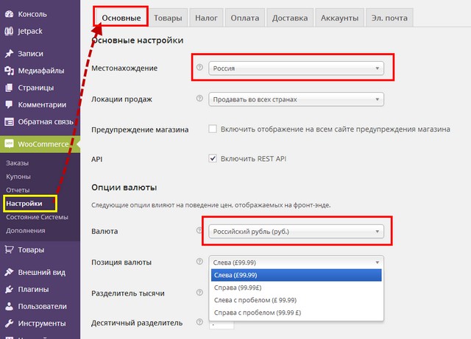Viewport: 471px width, 339px height.
Task: Click the Инструменты wrench icon
Action: [x=10, y=323]
